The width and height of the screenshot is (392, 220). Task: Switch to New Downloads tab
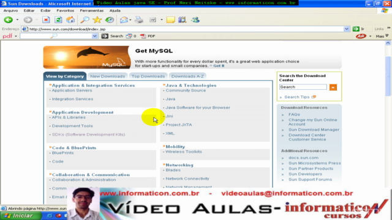point(108,76)
